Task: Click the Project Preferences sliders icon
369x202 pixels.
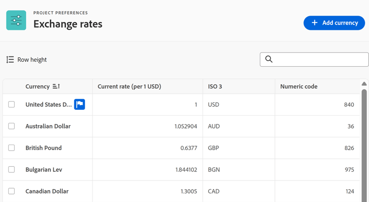Action: [x=16, y=20]
